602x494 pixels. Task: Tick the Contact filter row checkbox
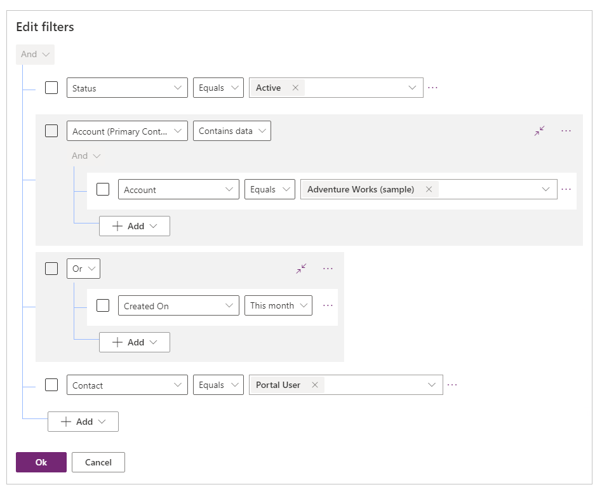click(x=51, y=385)
